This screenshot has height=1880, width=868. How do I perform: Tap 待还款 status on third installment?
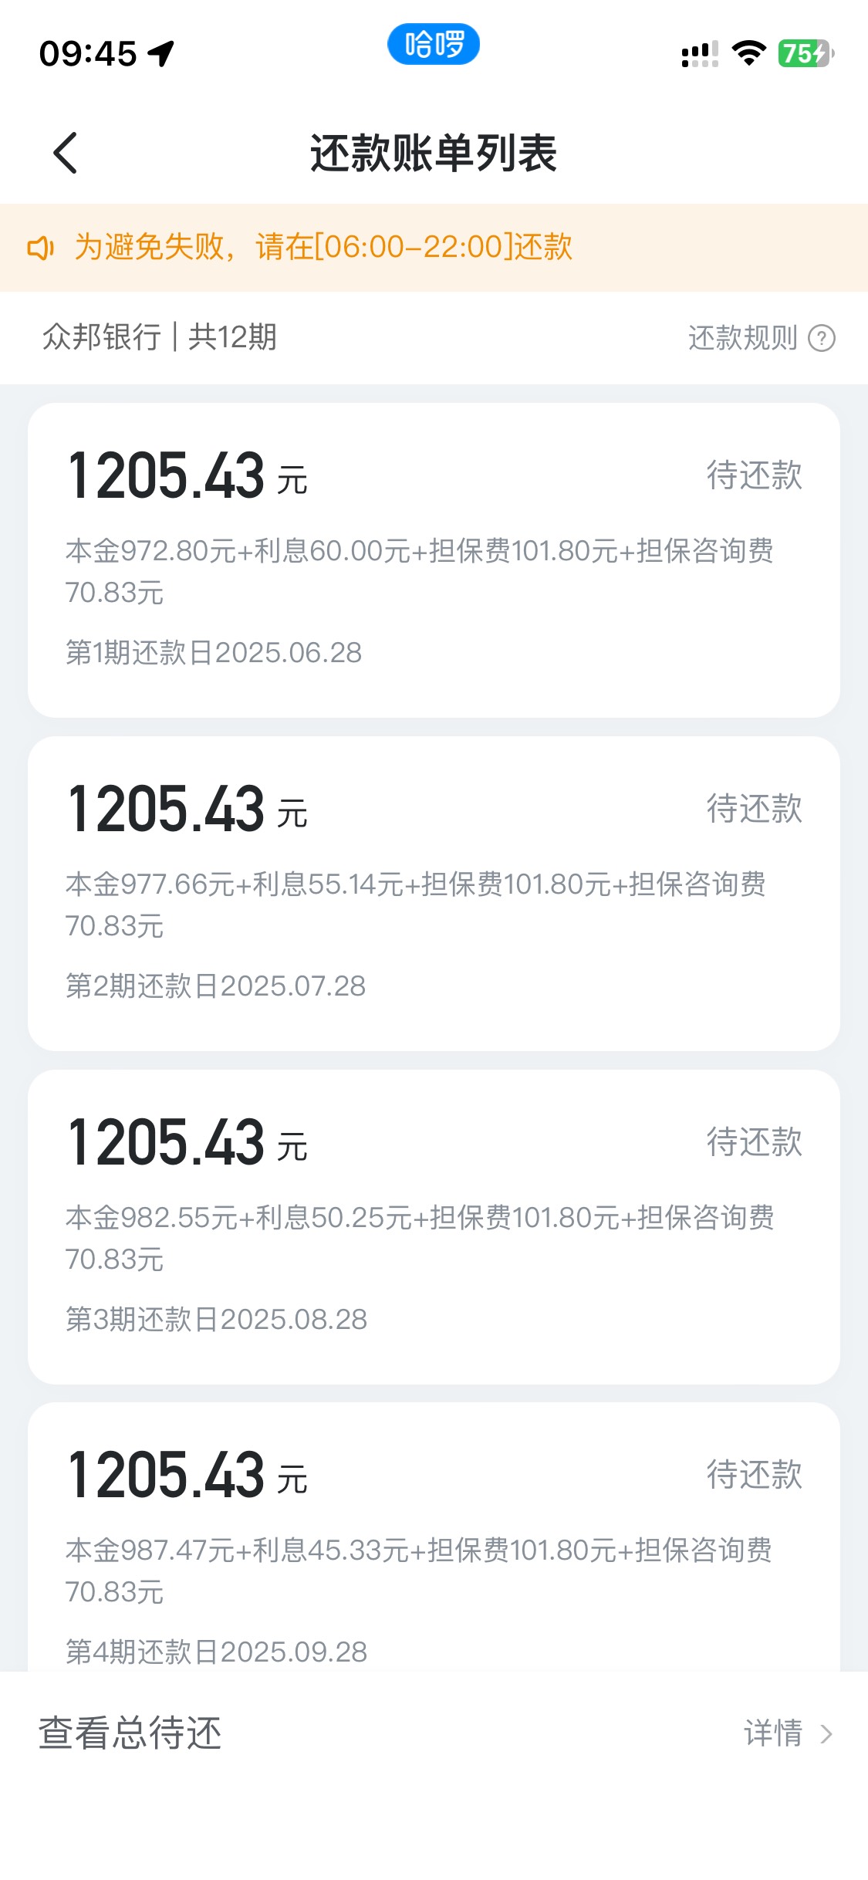[755, 1142]
